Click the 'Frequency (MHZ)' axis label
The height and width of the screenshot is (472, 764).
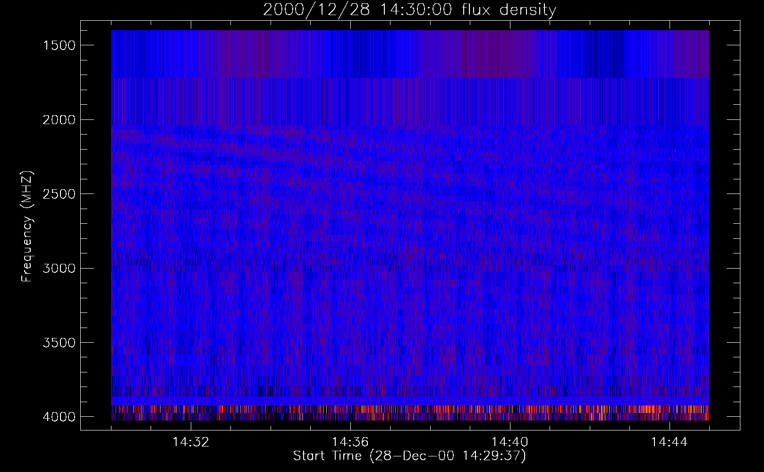pos(27,227)
